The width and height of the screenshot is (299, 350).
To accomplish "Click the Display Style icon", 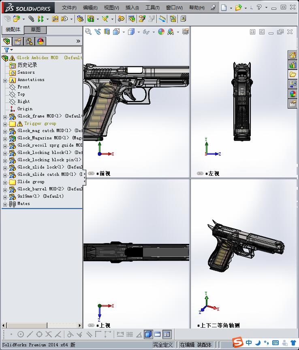I will click(x=131, y=32).
